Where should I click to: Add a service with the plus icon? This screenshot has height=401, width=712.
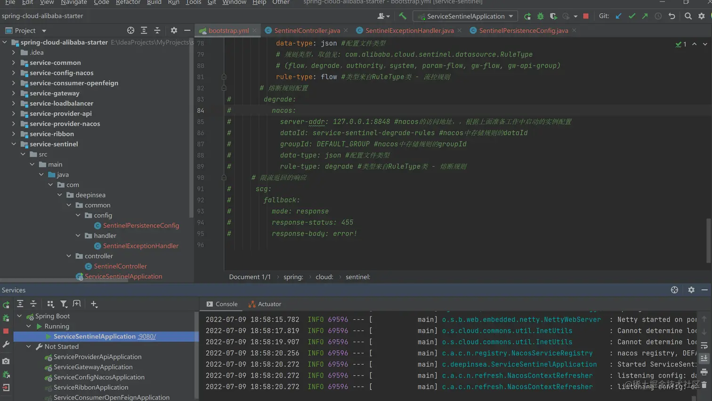pos(94,304)
